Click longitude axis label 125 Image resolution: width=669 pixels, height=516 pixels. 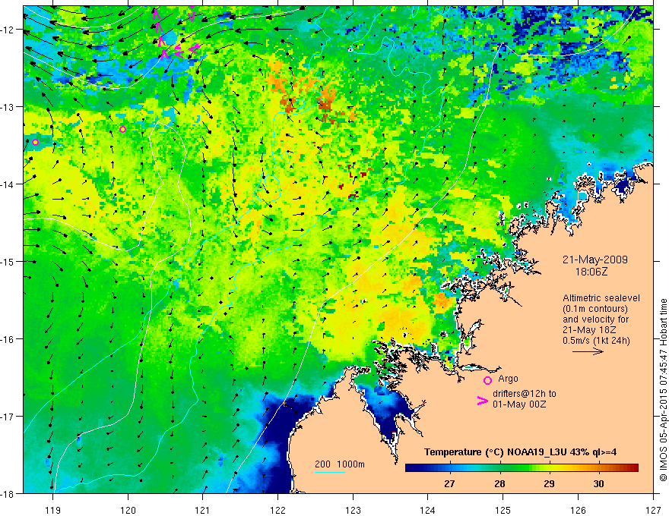[x=503, y=510]
